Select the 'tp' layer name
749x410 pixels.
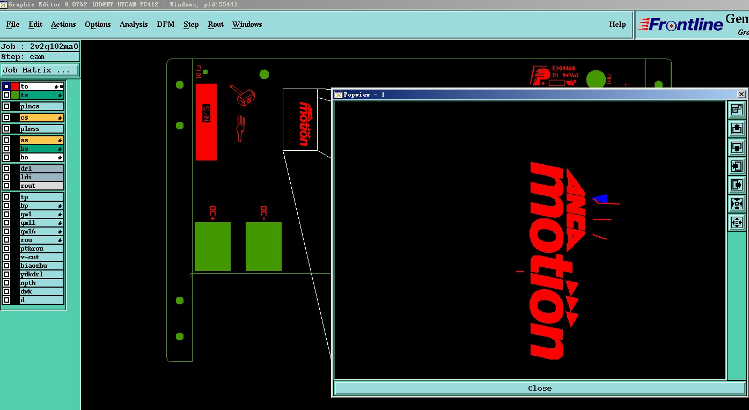42,197
